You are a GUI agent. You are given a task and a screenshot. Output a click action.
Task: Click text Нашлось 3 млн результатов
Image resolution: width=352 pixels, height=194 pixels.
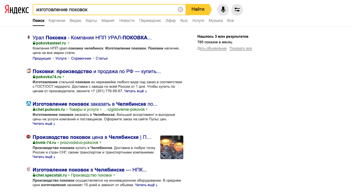click(223, 37)
